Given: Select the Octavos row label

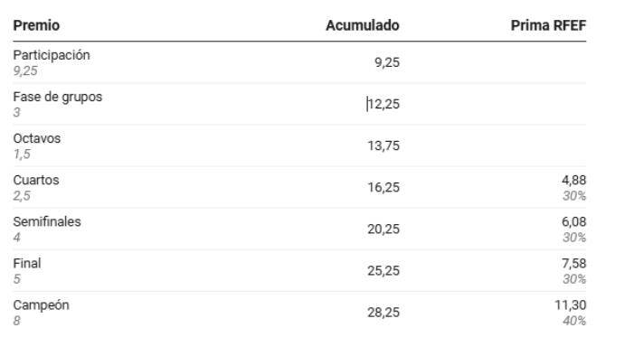Looking at the screenshot, I should [x=37, y=138].
